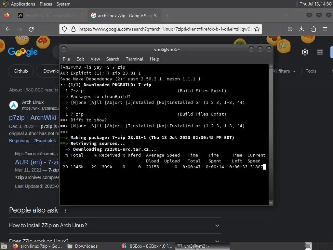Open terminal Terminal menu
Screen dimensions: 333x250
pyautogui.click(x=134, y=59)
